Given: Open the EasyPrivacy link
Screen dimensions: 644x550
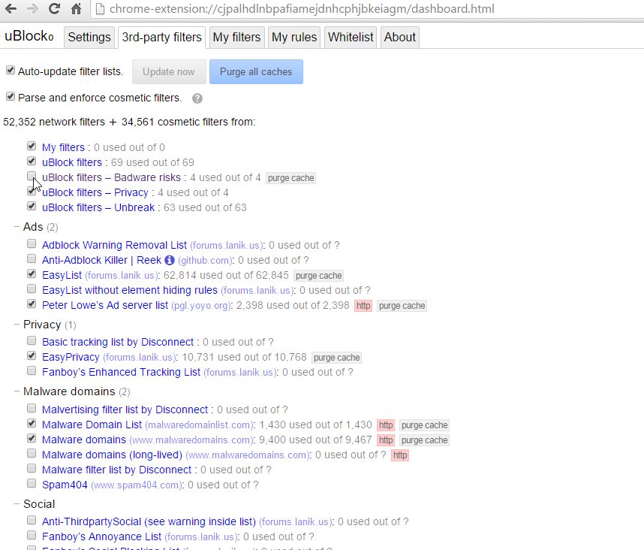Looking at the screenshot, I should pyautogui.click(x=71, y=357).
